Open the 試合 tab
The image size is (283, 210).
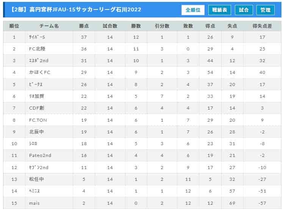(244, 10)
